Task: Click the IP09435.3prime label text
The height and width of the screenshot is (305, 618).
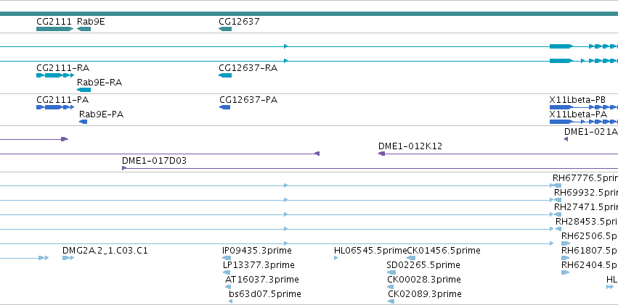Action: click(x=257, y=251)
